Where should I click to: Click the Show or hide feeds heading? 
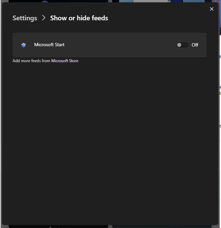coord(79,18)
